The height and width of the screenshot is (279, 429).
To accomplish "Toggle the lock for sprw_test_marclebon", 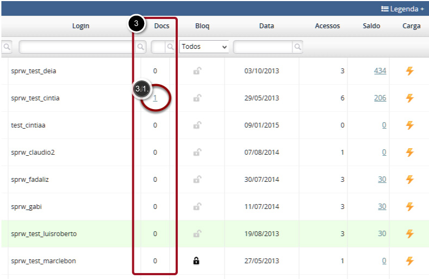I will (196, 261).
